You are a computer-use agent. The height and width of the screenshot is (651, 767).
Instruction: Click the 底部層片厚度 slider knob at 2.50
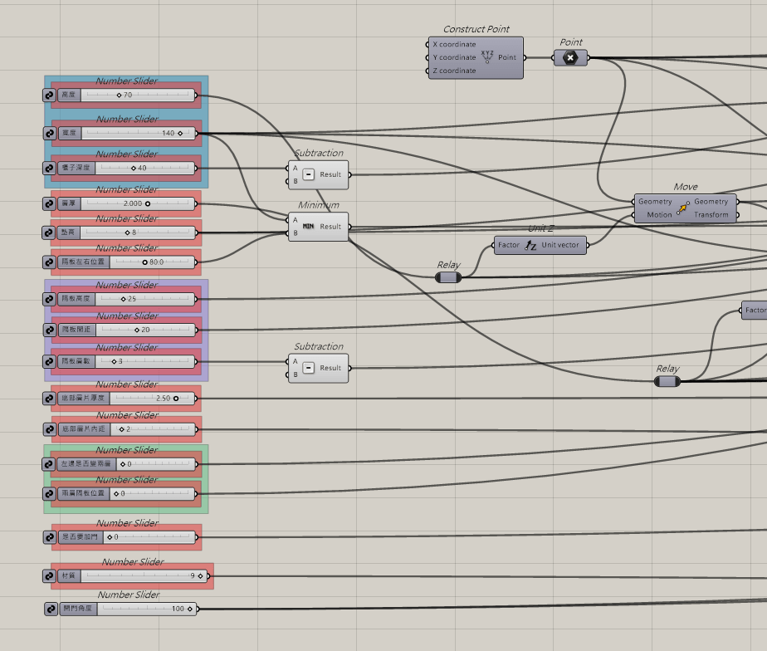(176, 399)
